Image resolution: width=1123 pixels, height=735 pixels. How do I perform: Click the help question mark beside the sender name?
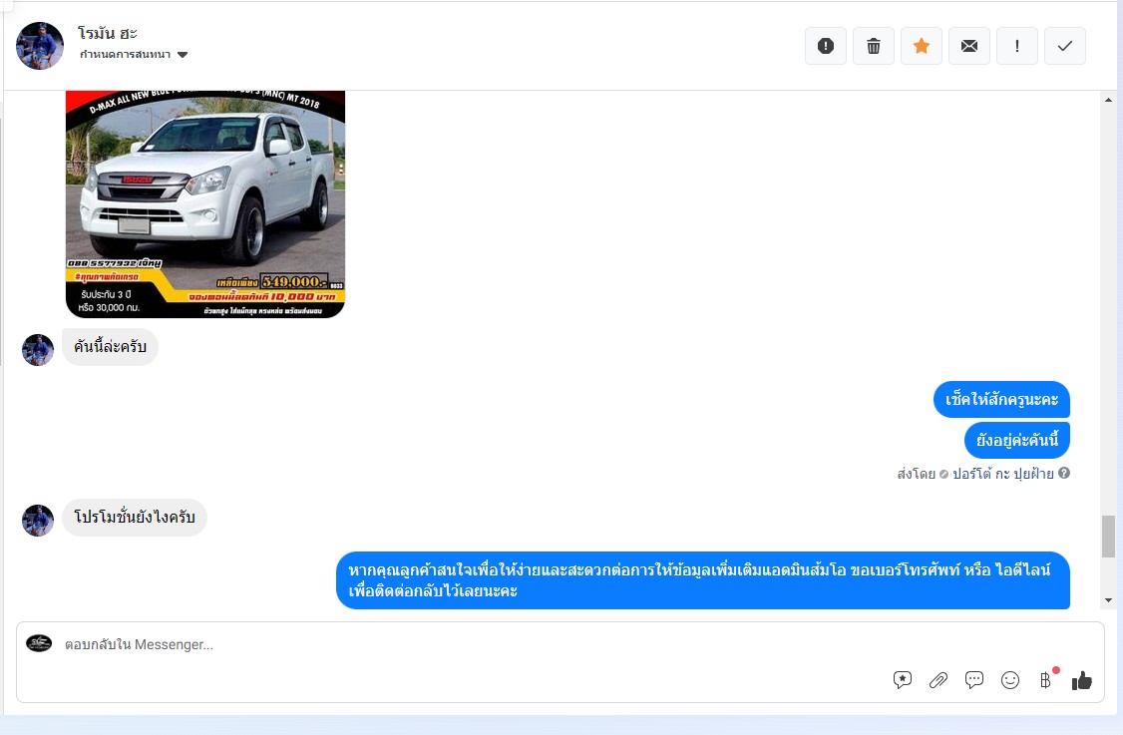point(1064,473)
